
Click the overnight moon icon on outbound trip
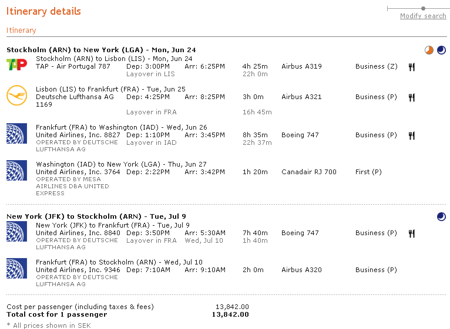(x=441, y=50)
